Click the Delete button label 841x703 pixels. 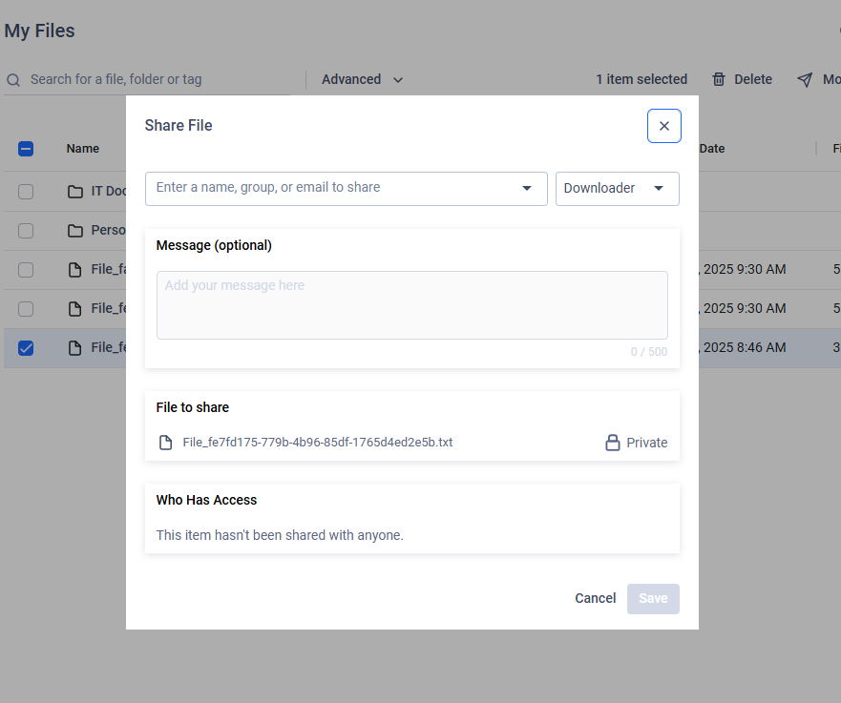[753, 79]
